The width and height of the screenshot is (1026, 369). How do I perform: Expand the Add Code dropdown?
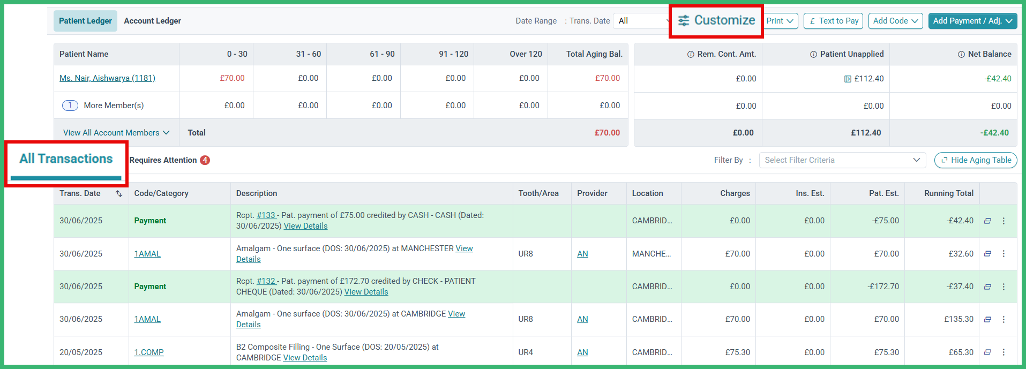895,21
